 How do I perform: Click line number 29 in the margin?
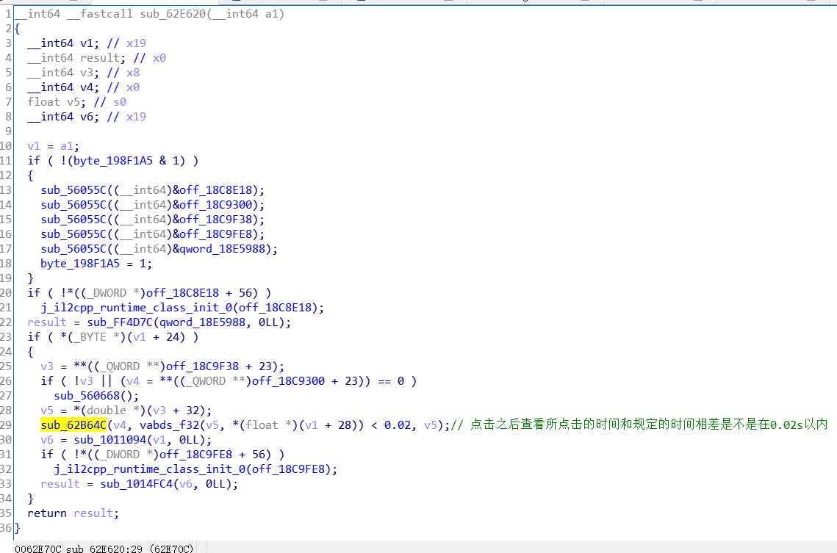(7, 424)
